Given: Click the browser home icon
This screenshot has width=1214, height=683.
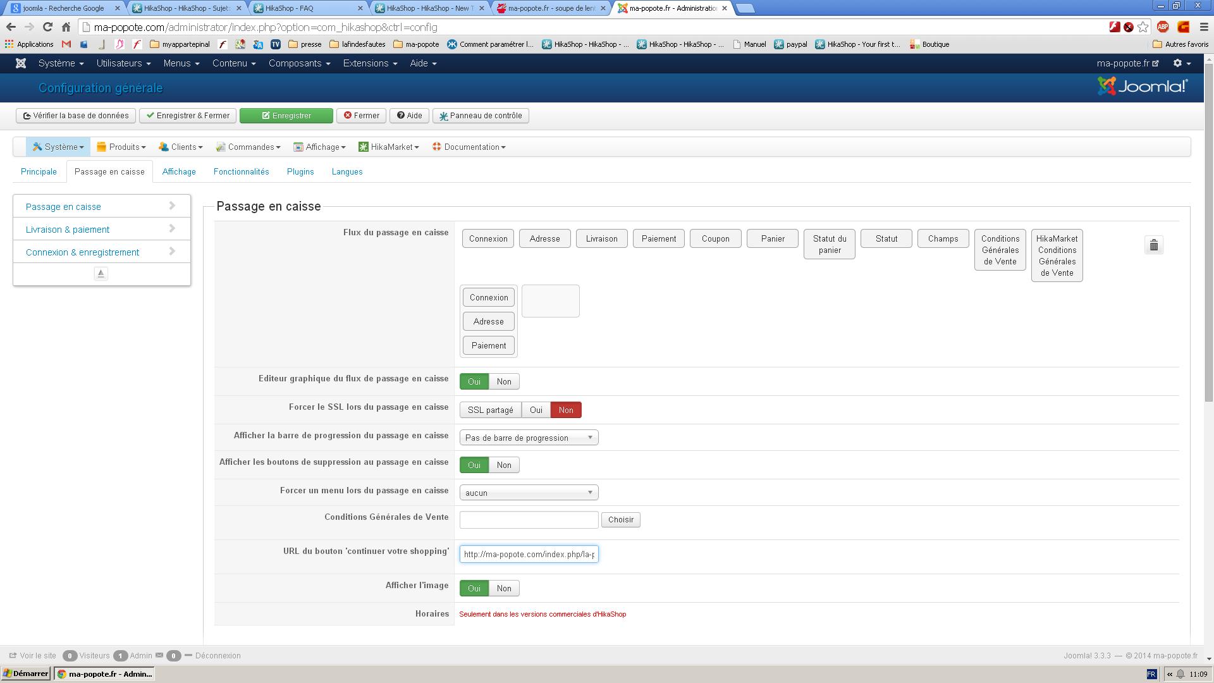Looking at the screenshot, I should [x=66, y=27].
